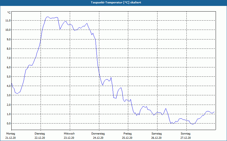
Task: Click the Freitag day label
Action: 127,134
